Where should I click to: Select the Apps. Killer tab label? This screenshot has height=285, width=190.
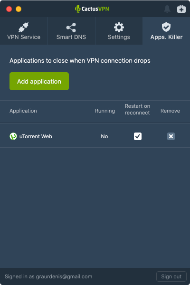pos(166,37)
